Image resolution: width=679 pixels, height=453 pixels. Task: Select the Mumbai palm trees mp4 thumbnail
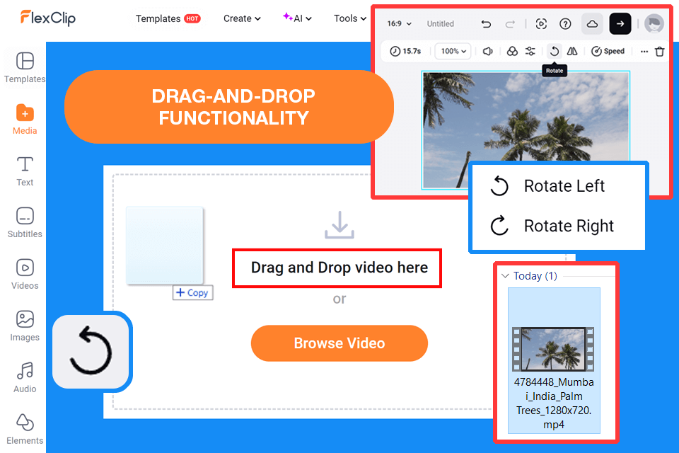pyautogui.click(x=553, y=349)
